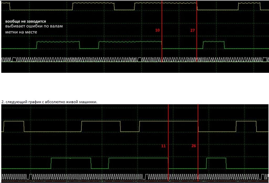Click the short green pulse after marker 27
Viewport: 269px width, 183px height.
214,45
